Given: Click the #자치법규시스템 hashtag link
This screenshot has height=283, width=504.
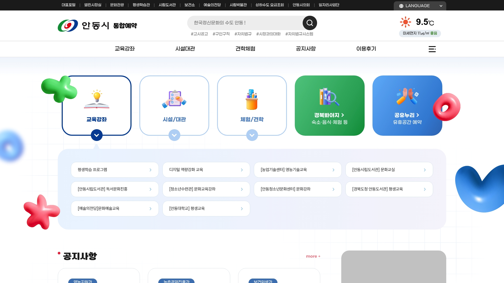Looking at the screenshot, I should (x=299, y=34).
